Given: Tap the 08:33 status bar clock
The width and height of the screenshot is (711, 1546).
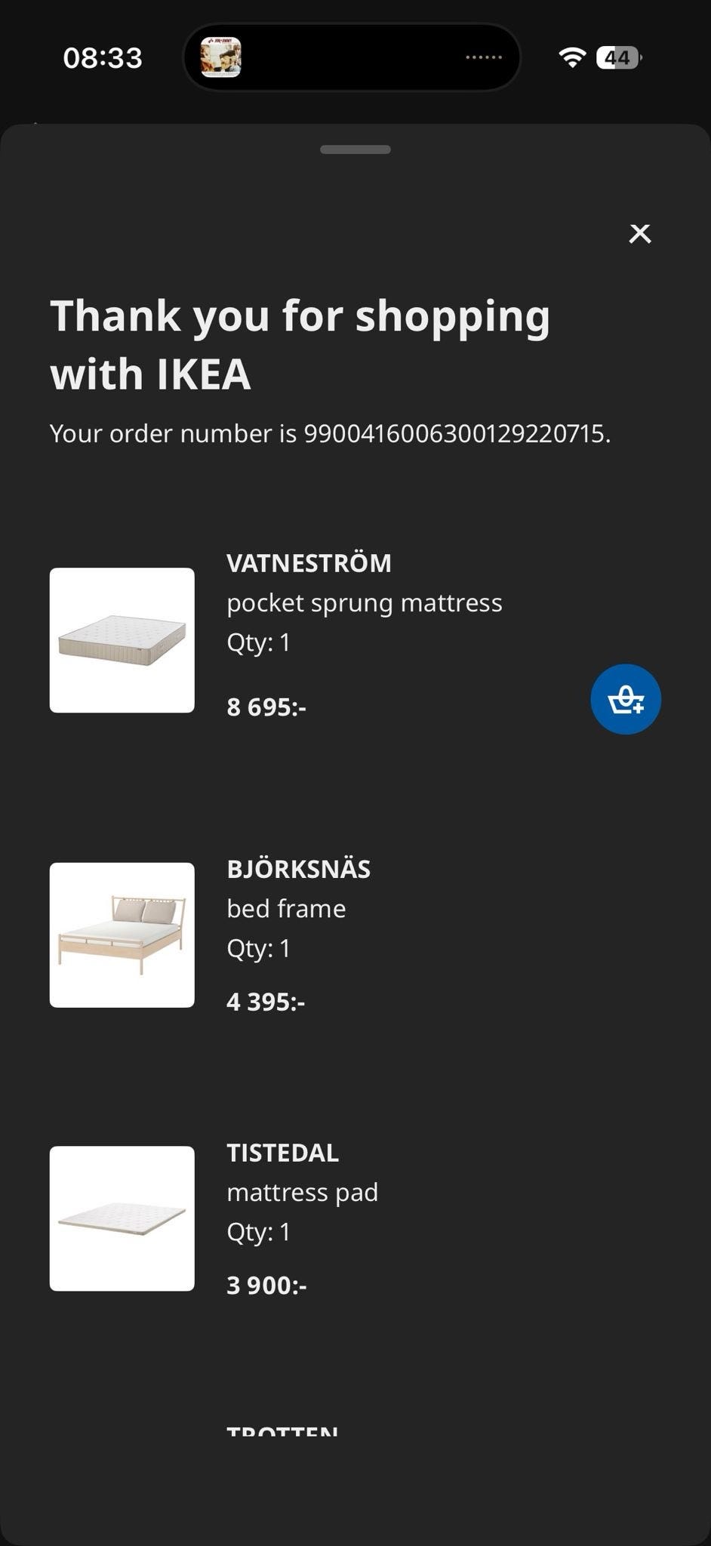Looking at the screenshot, I should [103, 58].
